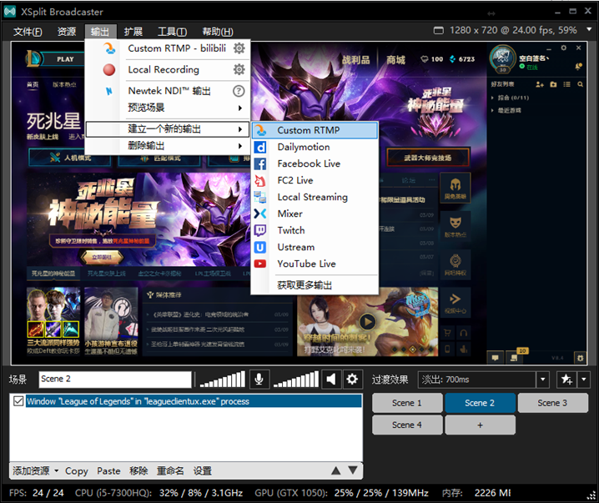This screenshot has width=599, height=503.
Task: Click Copy source button
Action: [x=77, y=471]
